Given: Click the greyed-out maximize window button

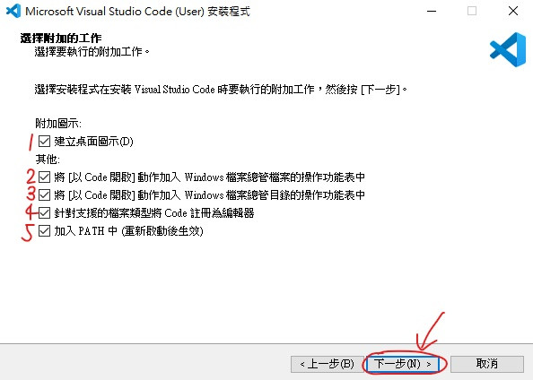Looking at the screenshot, I should 472,12.
